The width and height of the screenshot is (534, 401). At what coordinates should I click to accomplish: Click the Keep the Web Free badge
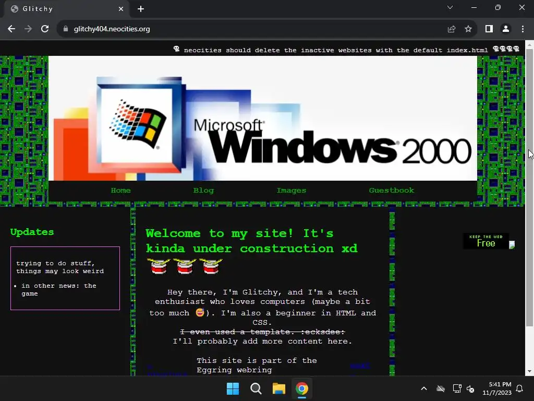[486, 241]
